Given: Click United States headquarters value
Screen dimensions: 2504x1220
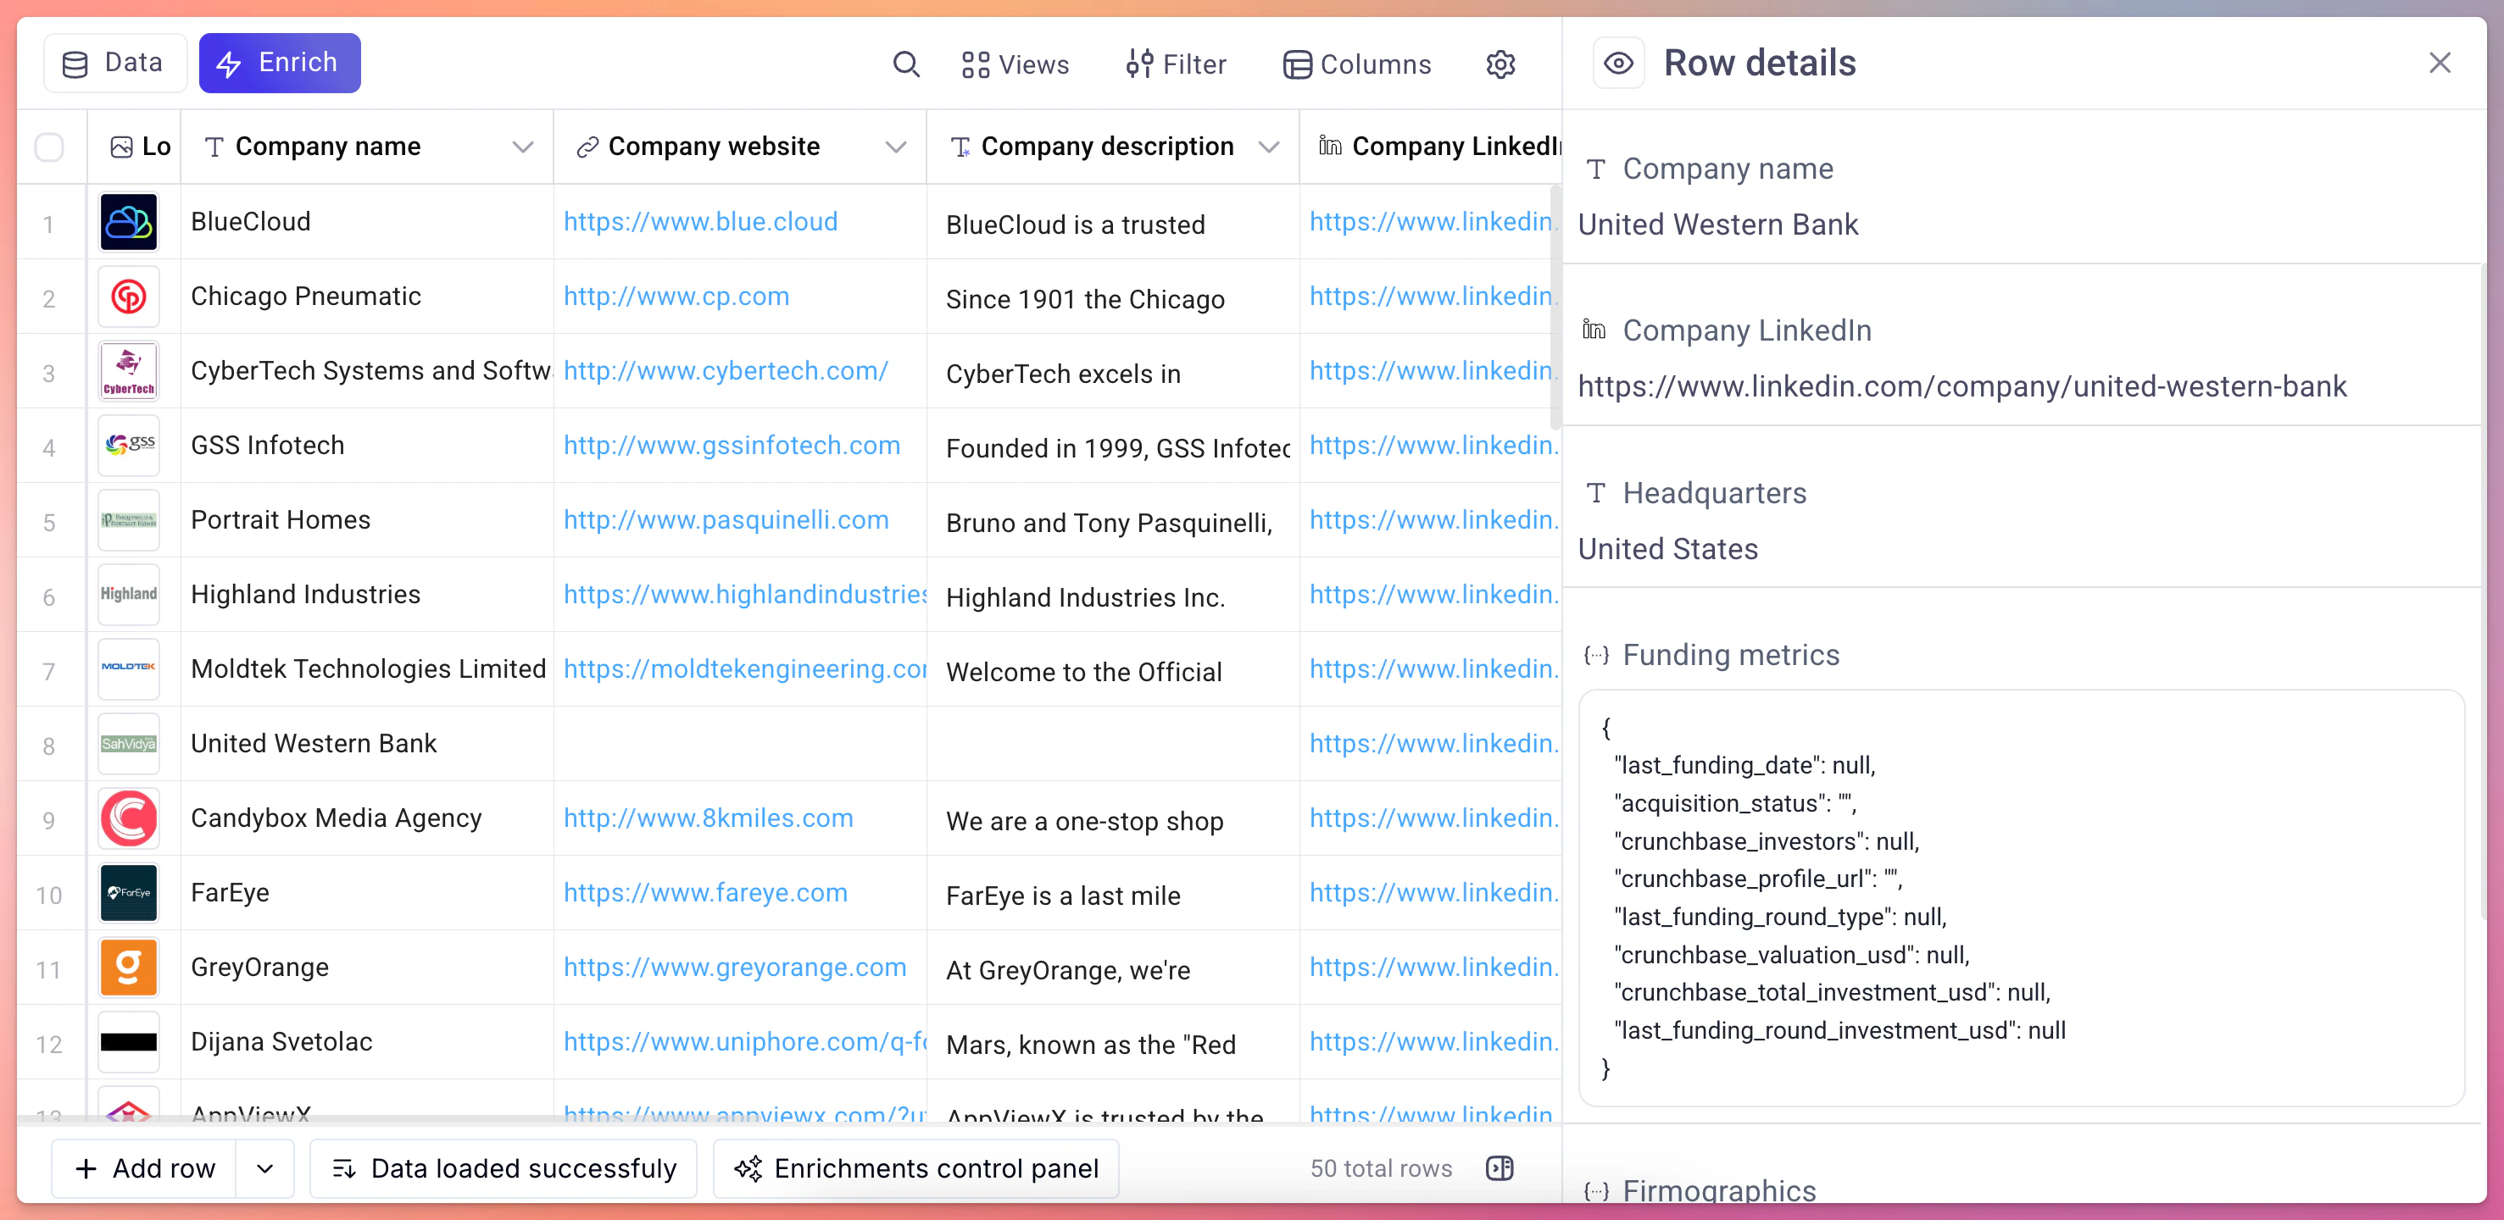Looking at the screenshot, I should pyautogui.click(x=1668, y=550).
